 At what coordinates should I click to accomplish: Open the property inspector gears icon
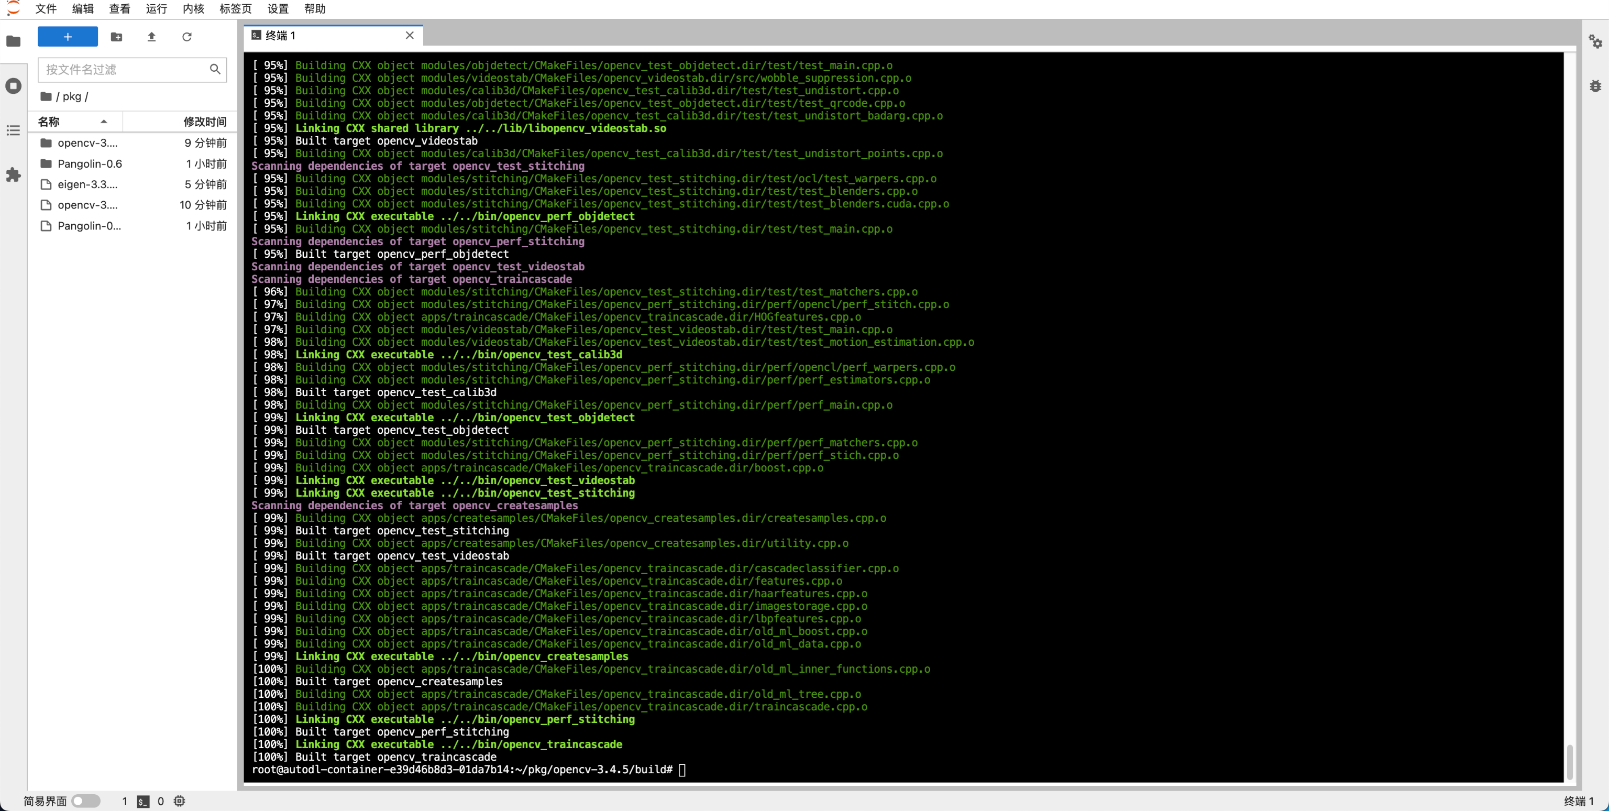1595,41
